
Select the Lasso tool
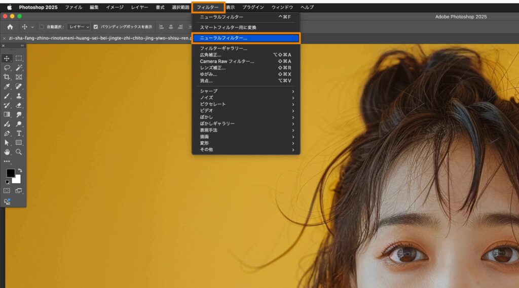7,68
